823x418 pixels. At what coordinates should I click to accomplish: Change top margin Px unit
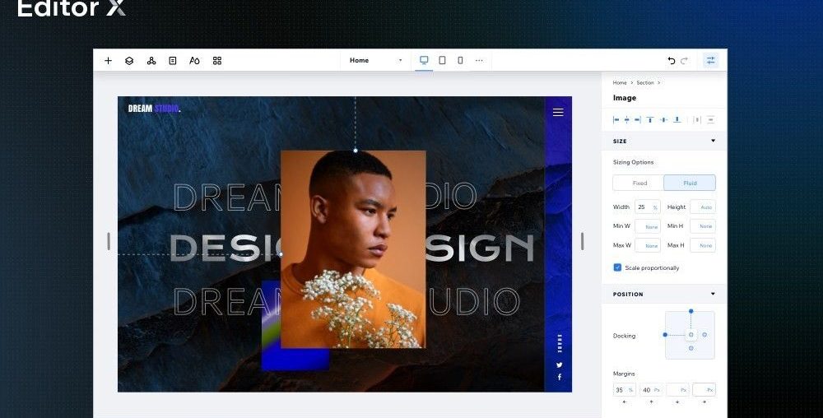(x=657, y=390)
